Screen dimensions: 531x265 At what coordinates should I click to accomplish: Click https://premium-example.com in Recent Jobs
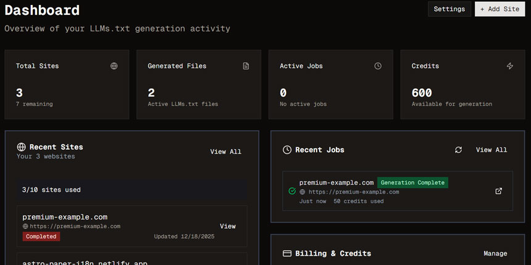354,192
